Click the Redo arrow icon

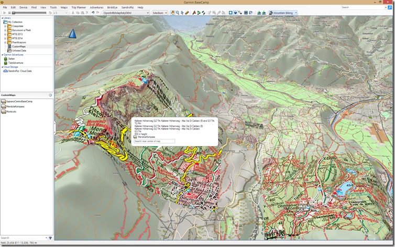pyautogui.click(x=97, y=13)
